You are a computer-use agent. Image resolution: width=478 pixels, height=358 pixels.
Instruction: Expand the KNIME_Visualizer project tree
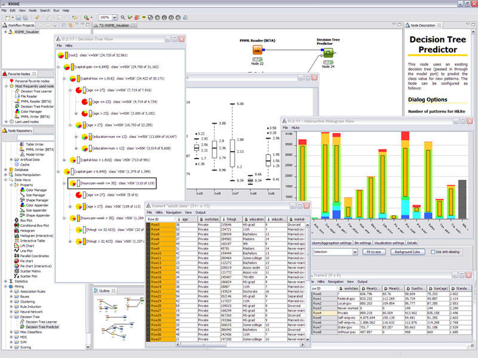point(5,32)
